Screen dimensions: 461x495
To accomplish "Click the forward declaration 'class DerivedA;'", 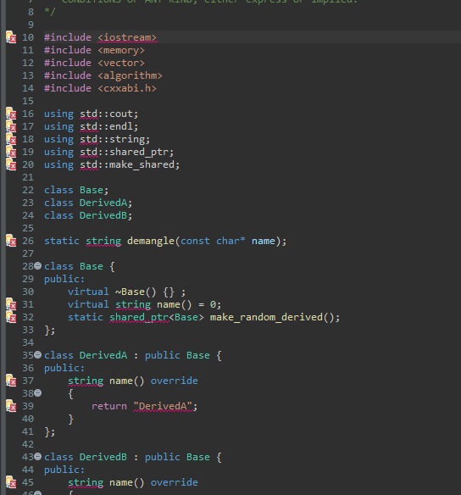I will (x=88, y=203).
